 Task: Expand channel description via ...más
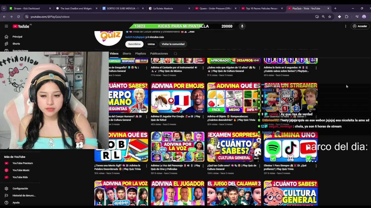tap(191, 32)
